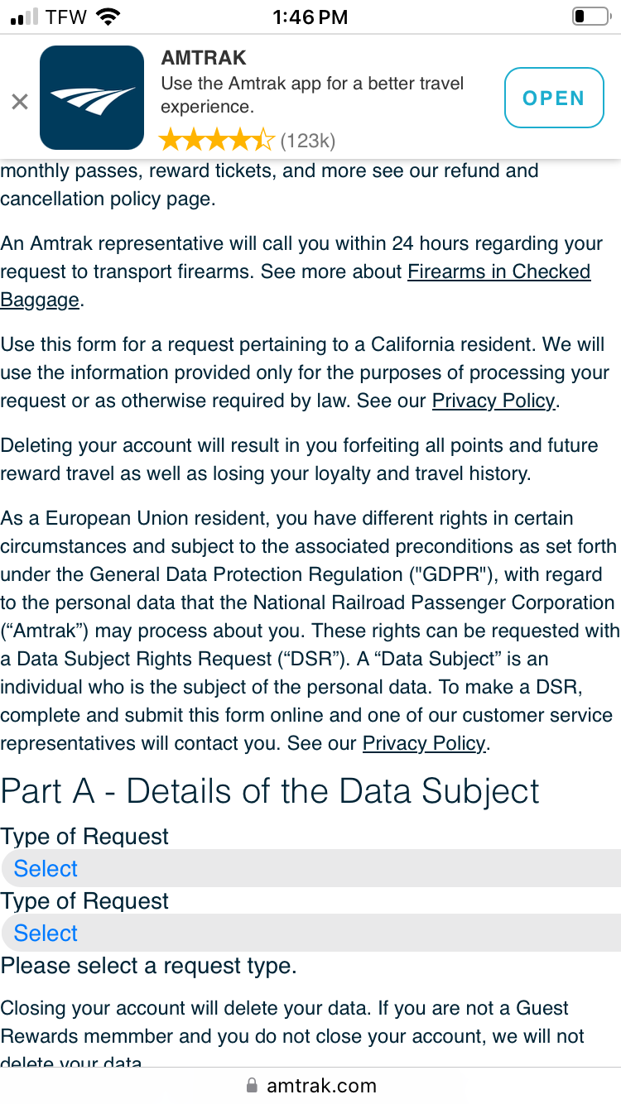Open the Amtrak app via OPEN button
The image size is (621, 1104).
[554, 98]
